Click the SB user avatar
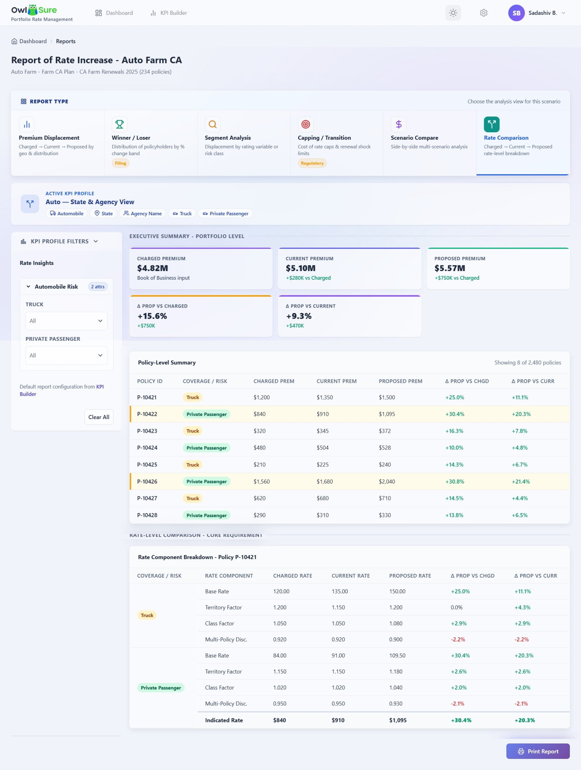The width and height of the screenshot is (581, 770). tap(516, 13)
